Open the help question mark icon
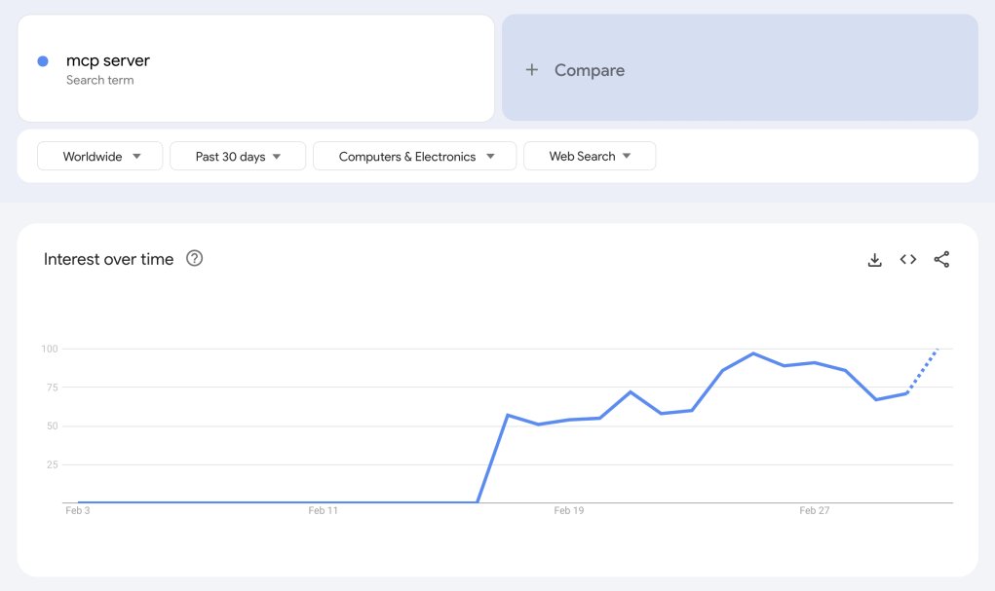 194,258
